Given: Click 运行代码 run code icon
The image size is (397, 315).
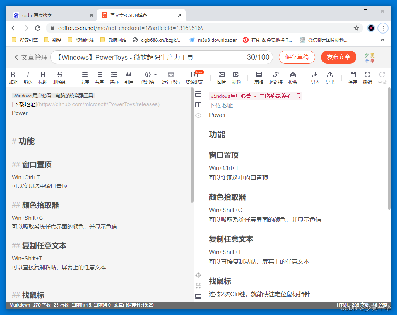Looking at the screenshot, I should tap(171, 77).
